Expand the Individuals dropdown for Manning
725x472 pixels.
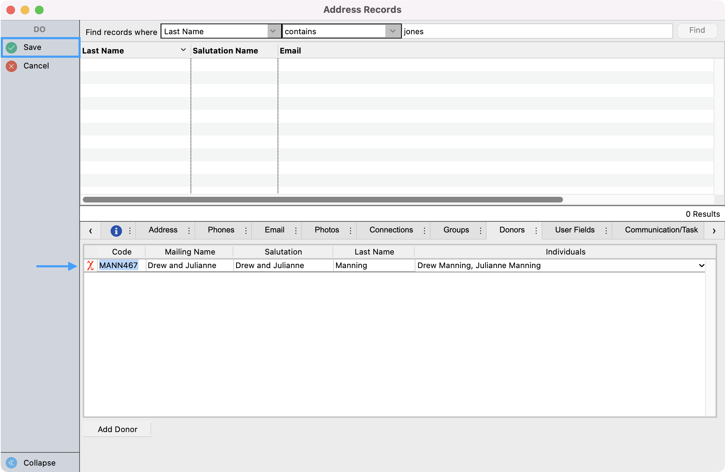701,266
